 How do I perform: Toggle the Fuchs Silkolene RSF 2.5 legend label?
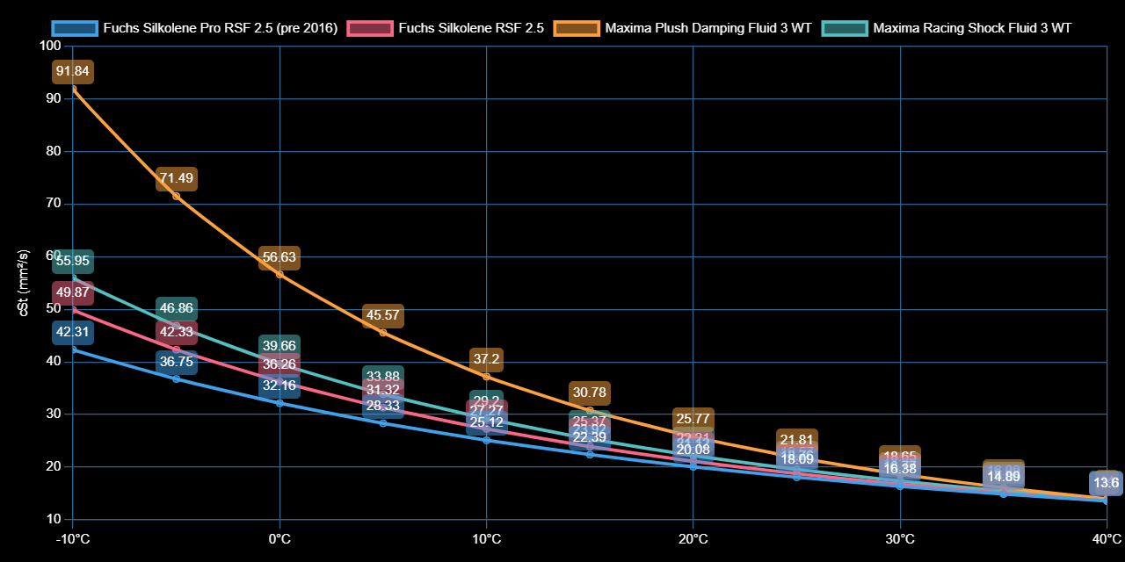pyautogui.click(x=471, y=28)
